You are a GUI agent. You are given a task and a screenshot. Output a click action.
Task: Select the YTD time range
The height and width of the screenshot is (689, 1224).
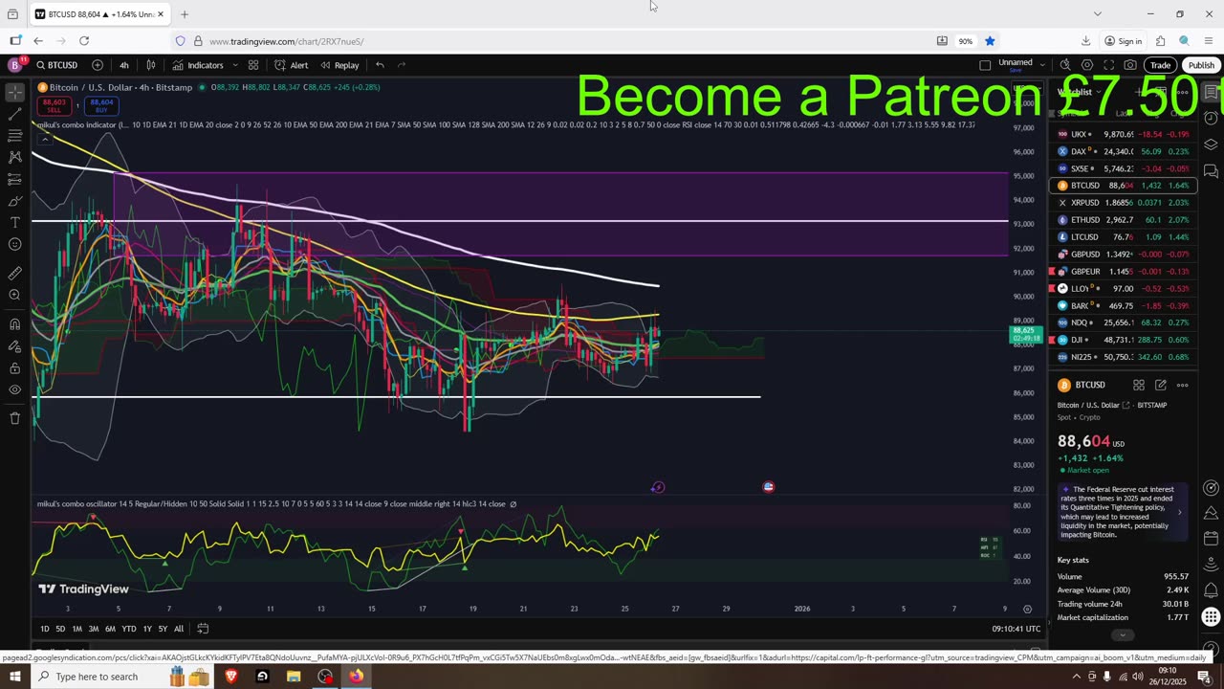pyautogui.click(x=128, y=629)
